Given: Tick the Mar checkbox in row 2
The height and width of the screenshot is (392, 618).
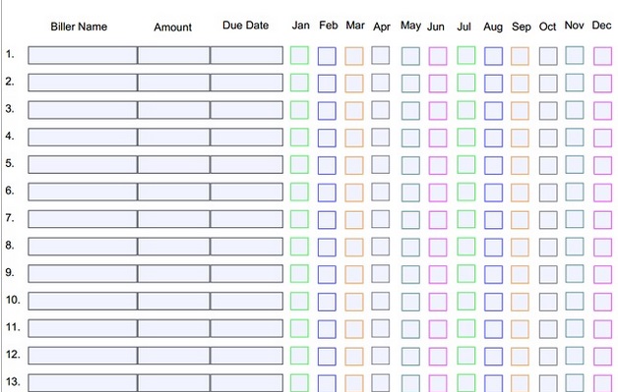Looking at the screenshot, I should coord(354,84).
